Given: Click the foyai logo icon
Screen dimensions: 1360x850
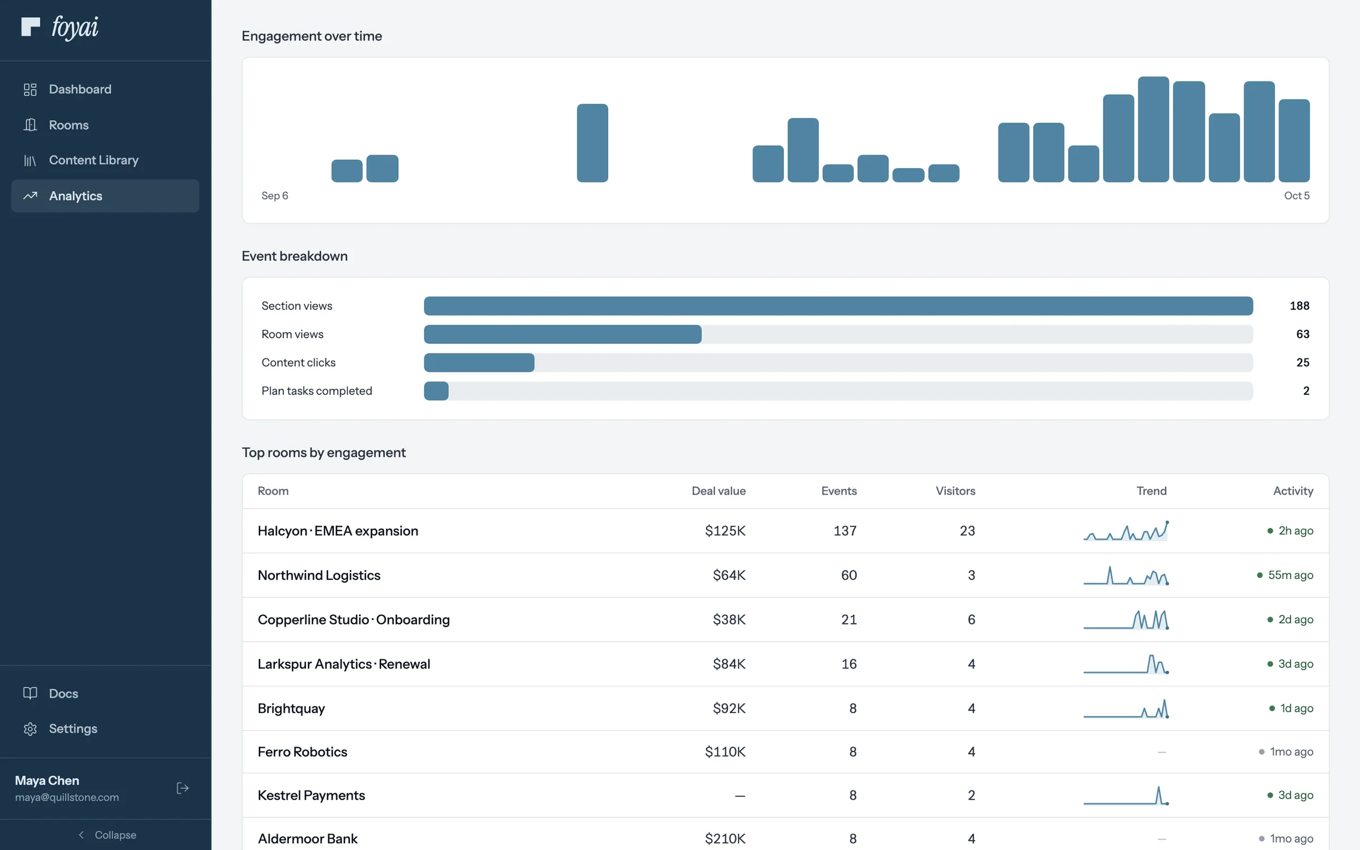Looking at the screenshot, I should tap(31, 27).
